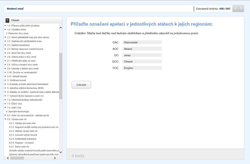Expand 2.5. Zimní řez révy vinné

(x=5, y=53)
